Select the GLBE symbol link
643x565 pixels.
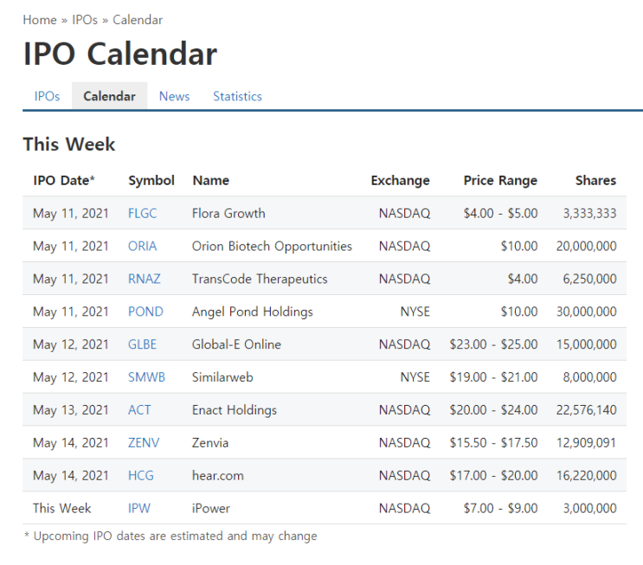tap(142, 344)
